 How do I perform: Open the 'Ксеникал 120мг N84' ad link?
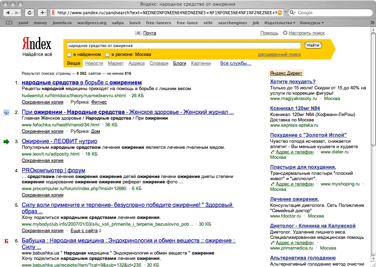coord(295,108)
